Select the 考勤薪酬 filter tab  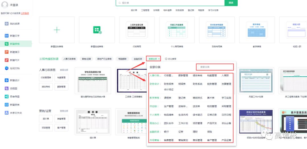click(x=122, y=59)
